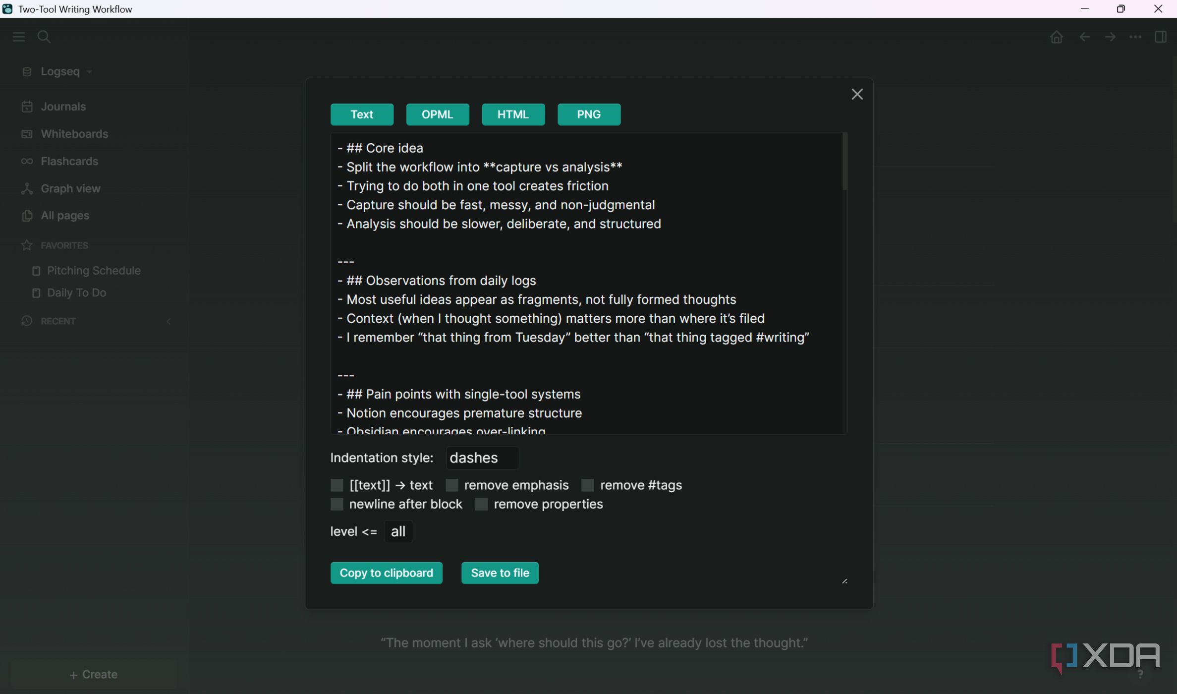Go to home via house icon

click(1056, 37)
